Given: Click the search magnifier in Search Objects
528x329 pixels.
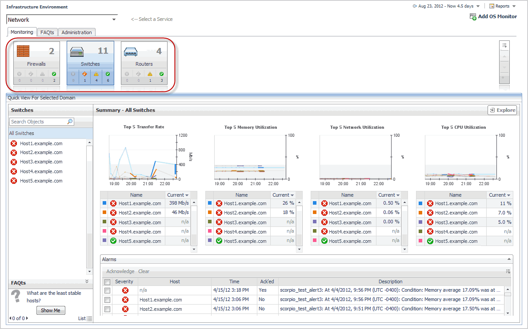Looking at the screenshot, I should pyautogui.click(x=70, y=122).
